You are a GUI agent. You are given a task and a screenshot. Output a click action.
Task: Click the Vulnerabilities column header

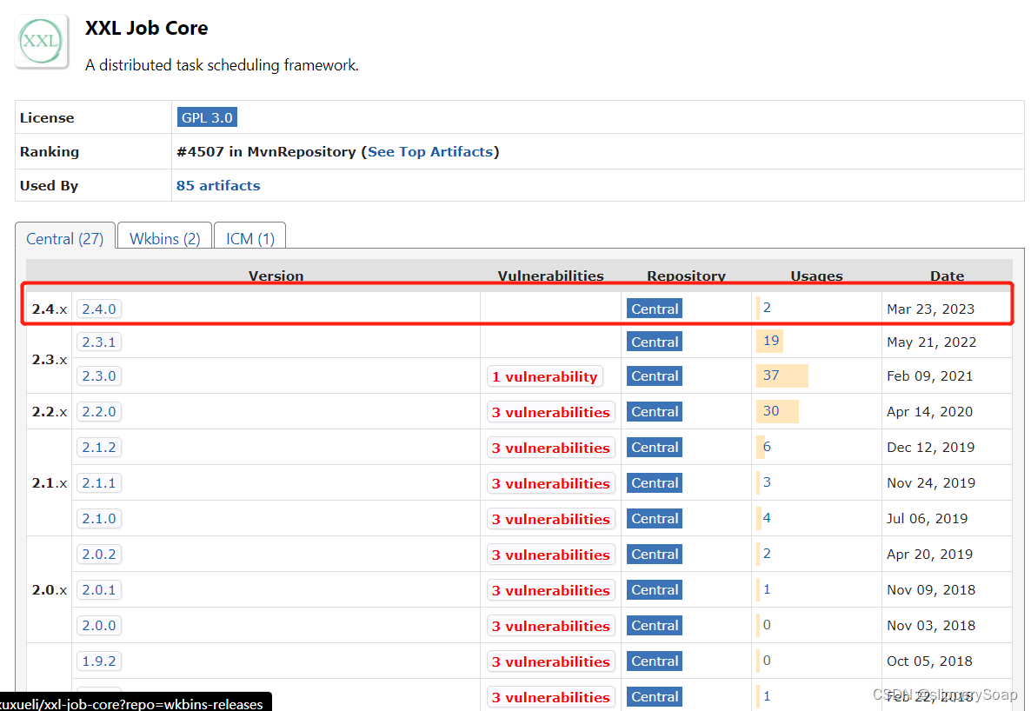coord(550,276)
